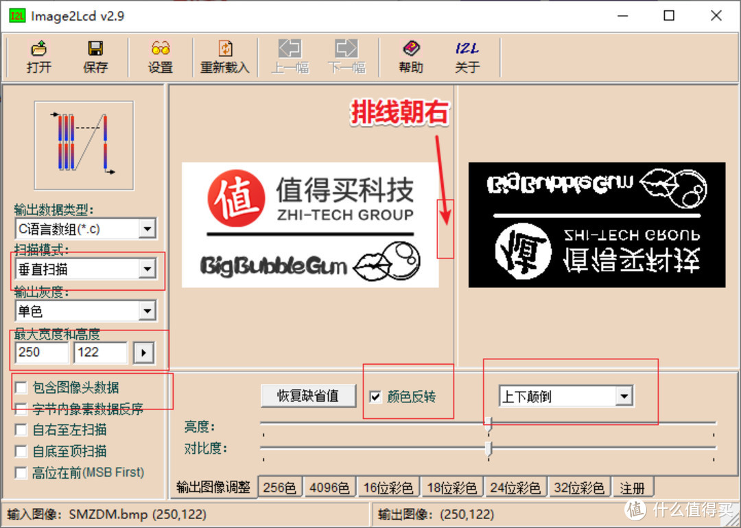
Task: Disable the 颜色反转 checkbox
Action: coord(374,396)
